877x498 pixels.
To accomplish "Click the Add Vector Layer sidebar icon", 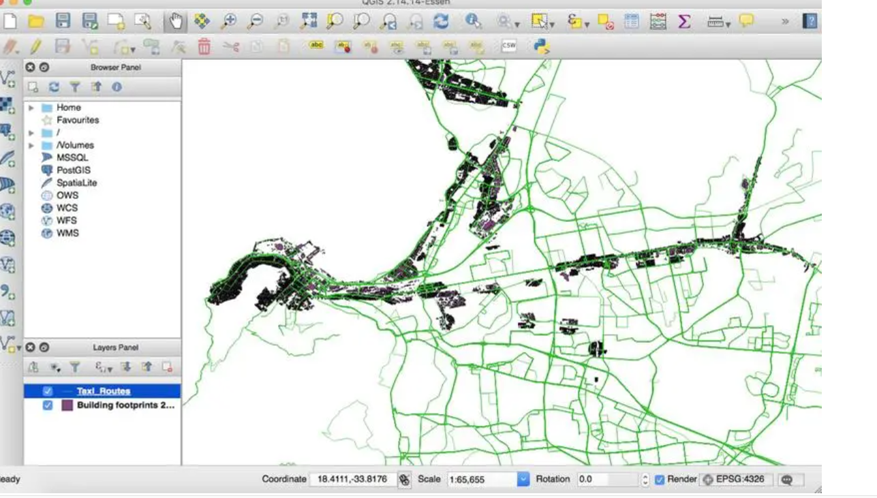I will (7, 79).
